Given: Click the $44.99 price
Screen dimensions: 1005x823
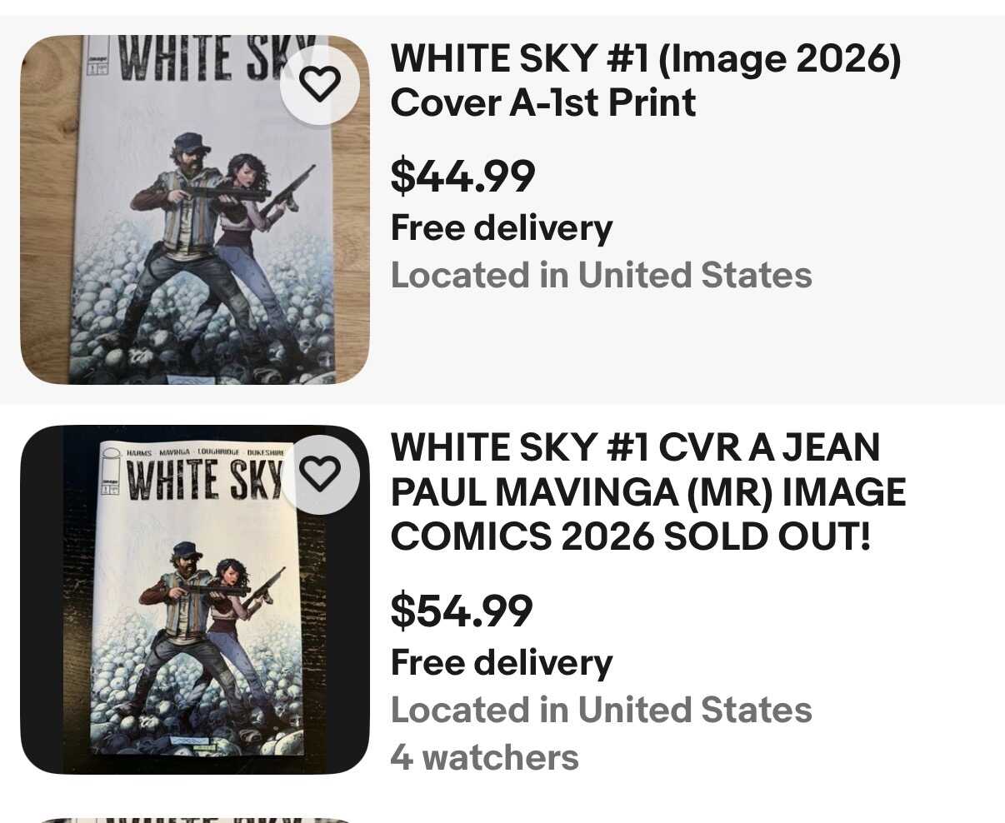Looking at the screenshot, I should pos(462,176).
